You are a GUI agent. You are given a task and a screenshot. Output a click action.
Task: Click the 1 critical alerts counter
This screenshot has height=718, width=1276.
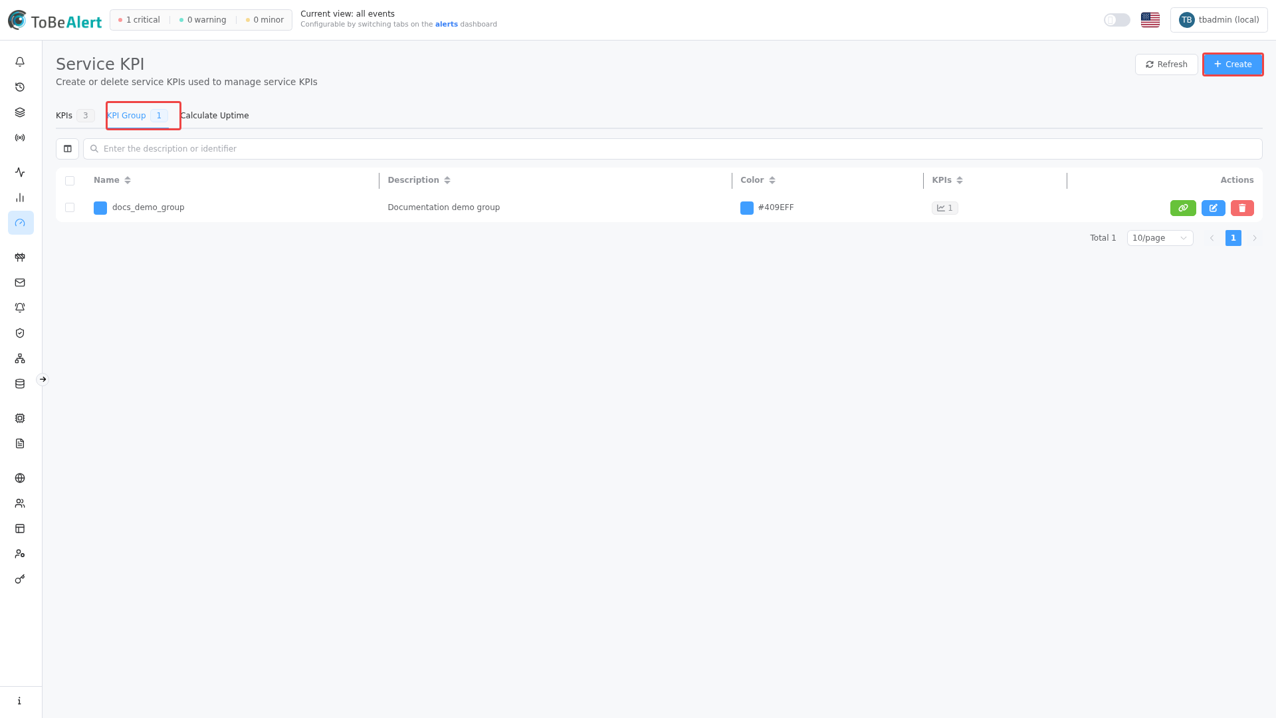tap(139, 20)
